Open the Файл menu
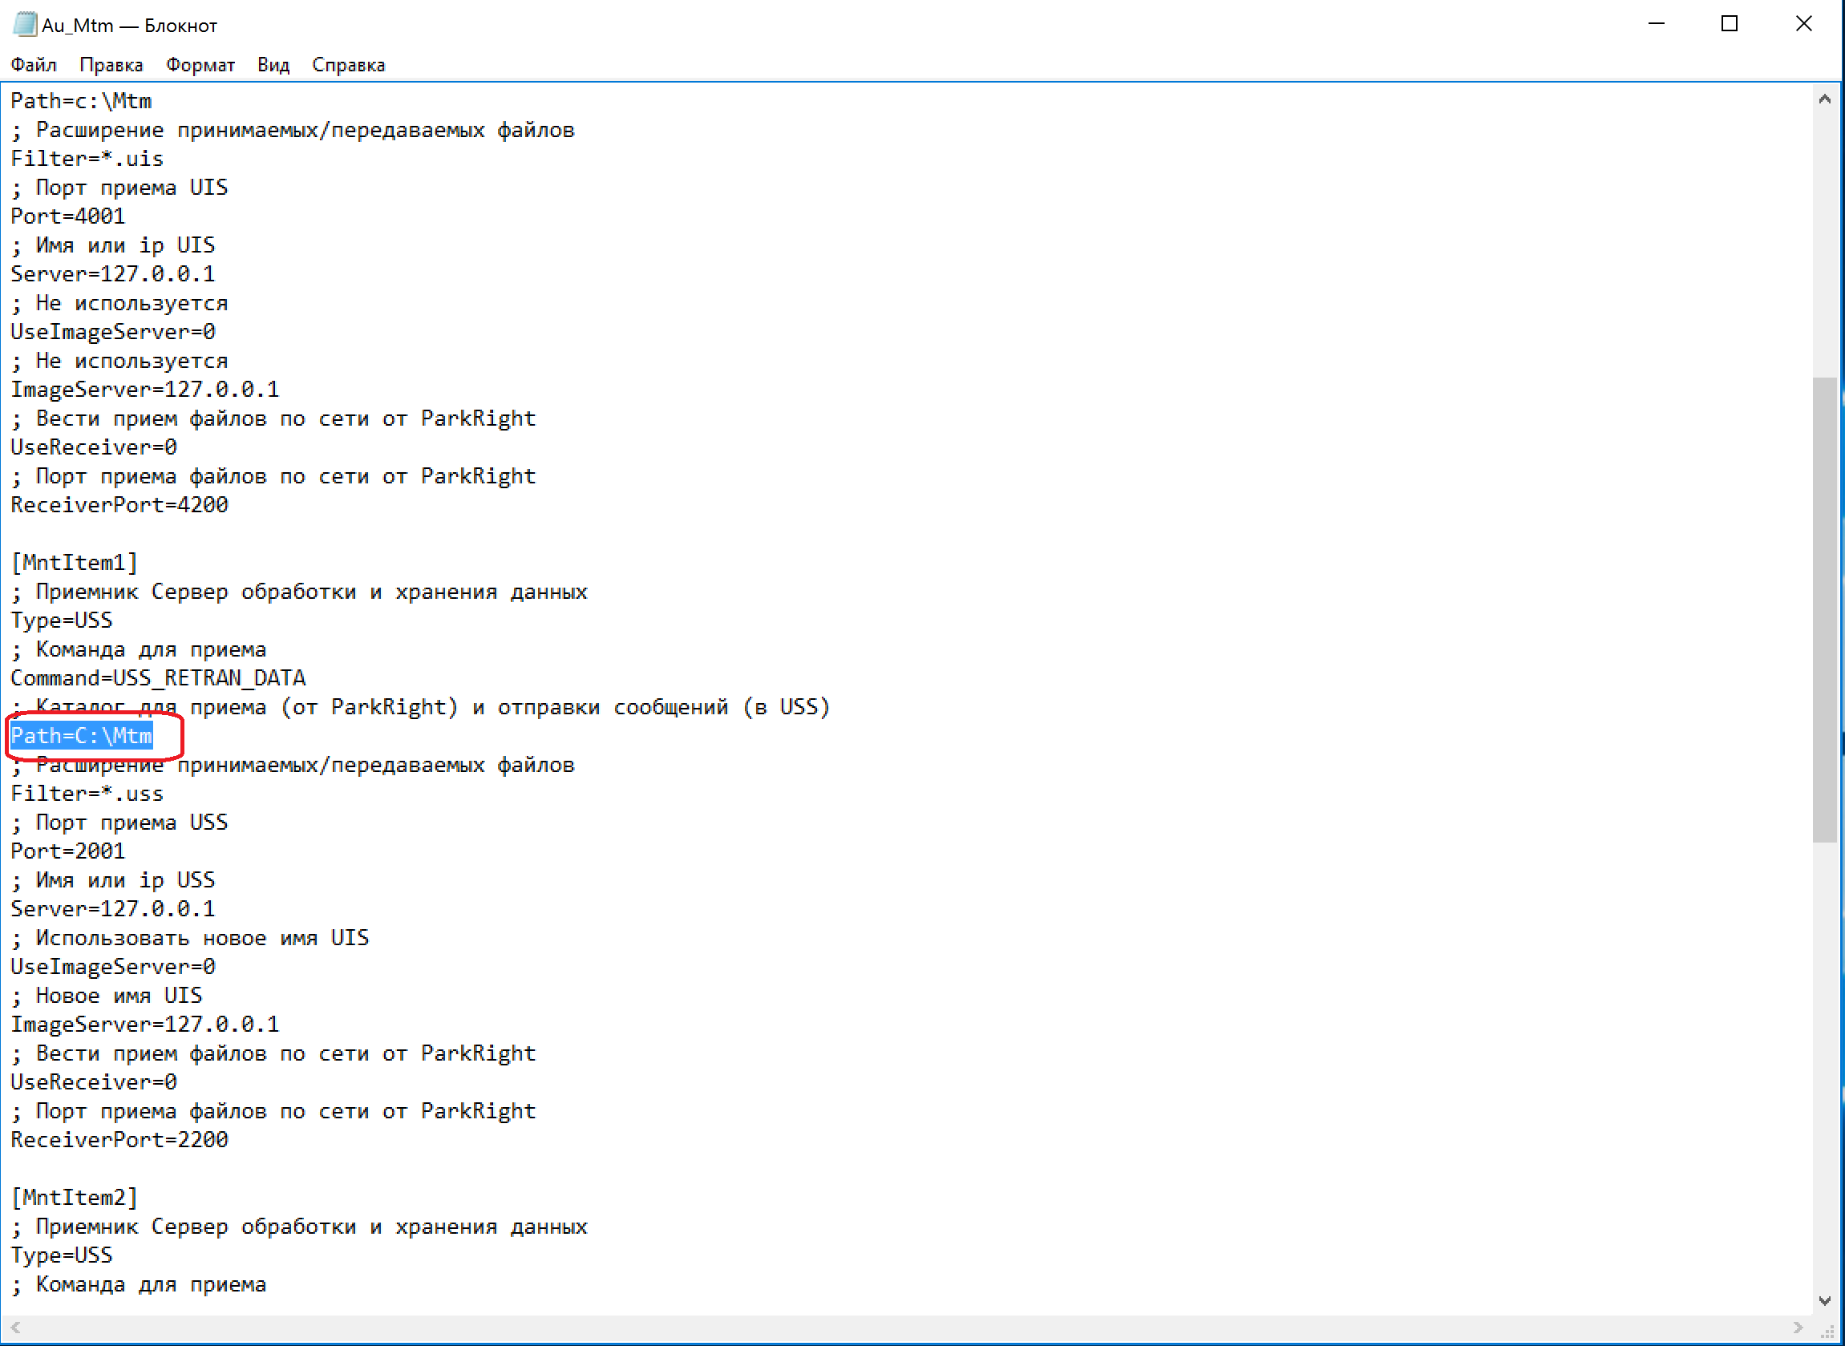This screenshot has height=1346, width=1845. [x=34, y=65]
